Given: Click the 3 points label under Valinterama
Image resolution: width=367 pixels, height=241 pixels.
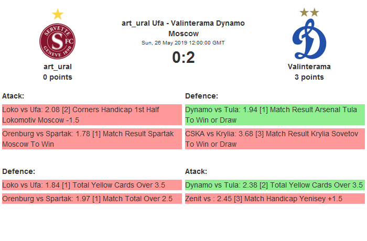Looking at the screenshot, I should point(309,77).
